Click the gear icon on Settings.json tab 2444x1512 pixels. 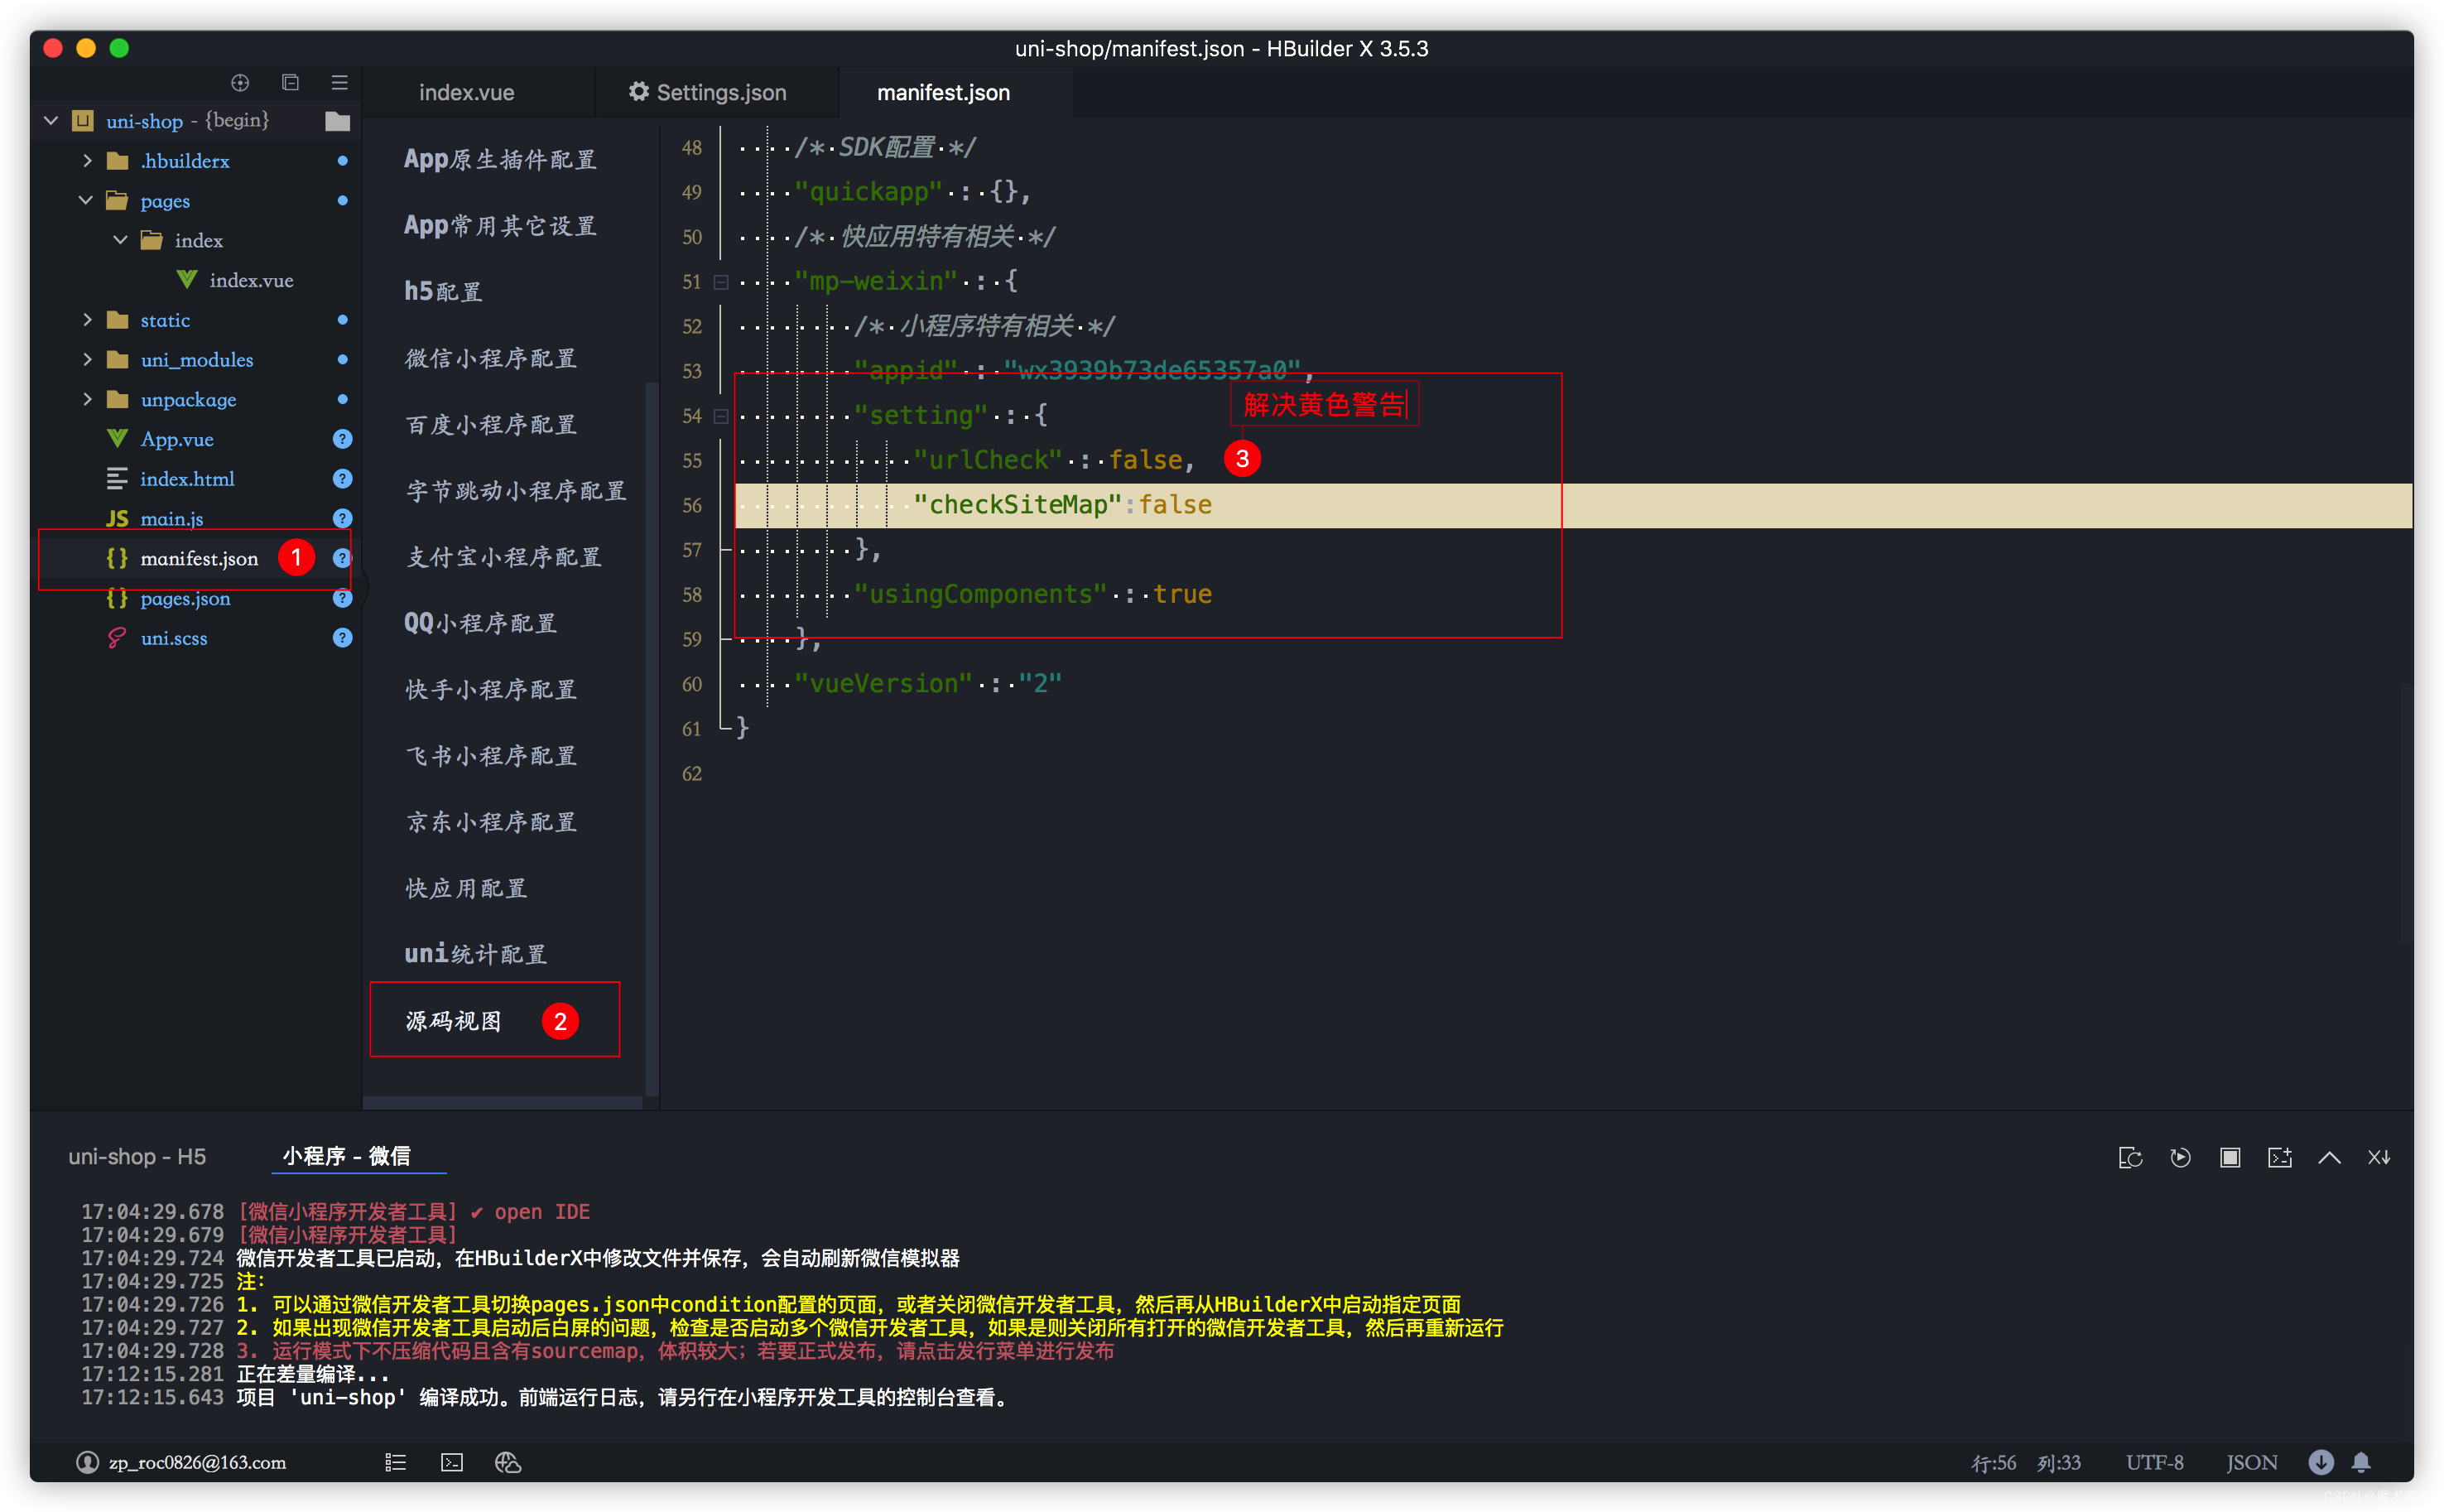[639, 92]
